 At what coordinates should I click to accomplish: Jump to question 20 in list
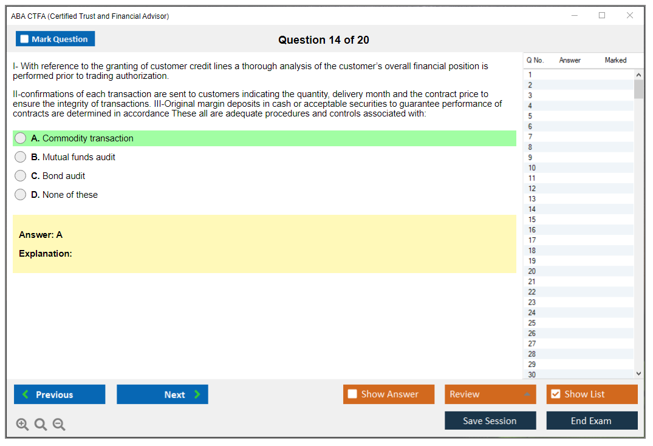pyautogui.click(x=532, y=271)
